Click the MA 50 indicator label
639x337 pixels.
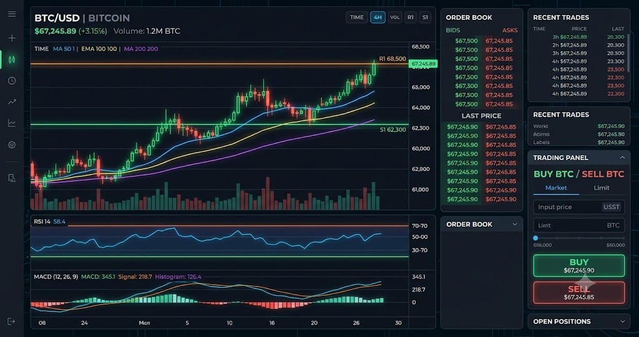64,49
